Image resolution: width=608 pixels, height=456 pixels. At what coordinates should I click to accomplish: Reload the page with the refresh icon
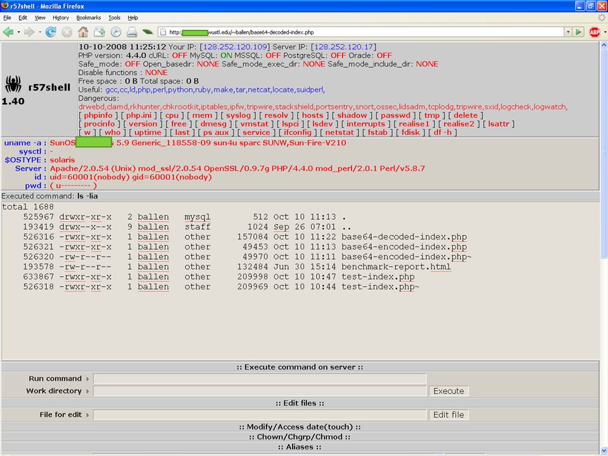coord(51,32)
